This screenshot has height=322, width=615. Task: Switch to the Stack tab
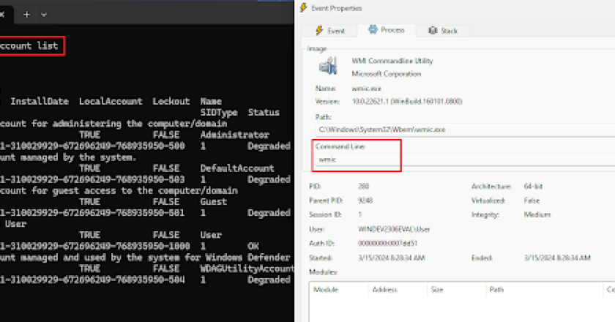[x=444, y=31]
